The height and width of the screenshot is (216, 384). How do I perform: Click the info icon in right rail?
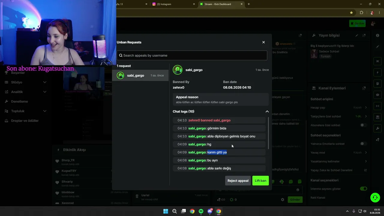pyautogui.click(x=377, y=35)
